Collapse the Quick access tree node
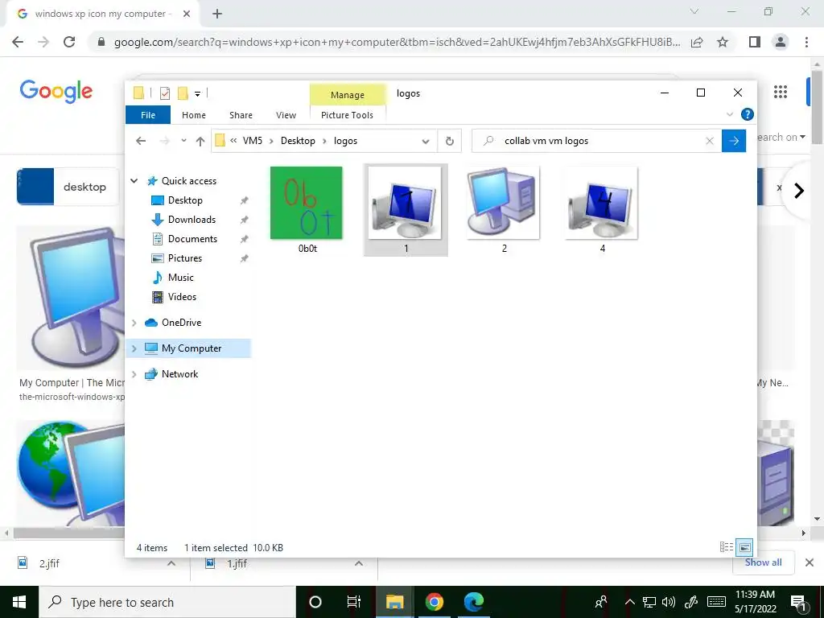This screenshot has width=824, height=618. (x=134, y=181)
